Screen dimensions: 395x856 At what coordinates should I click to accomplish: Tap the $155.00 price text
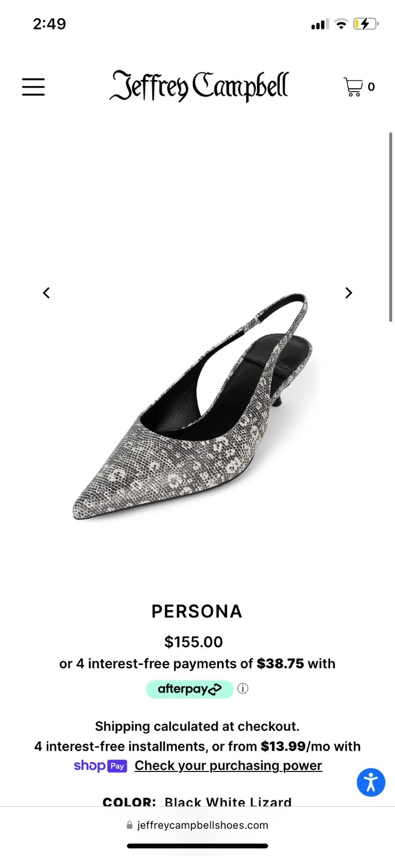pyautogui.click(x=193, y=642)
